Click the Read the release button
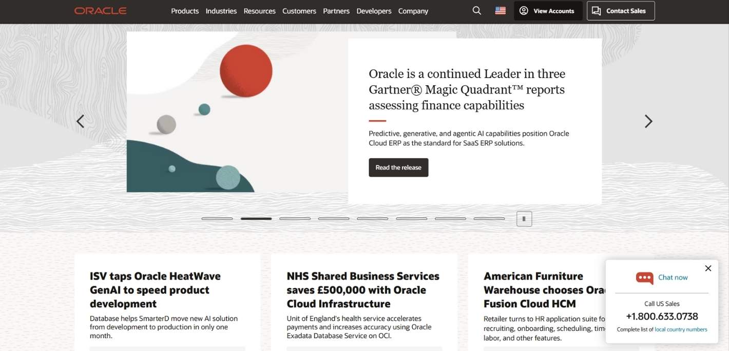 (398, 167)
